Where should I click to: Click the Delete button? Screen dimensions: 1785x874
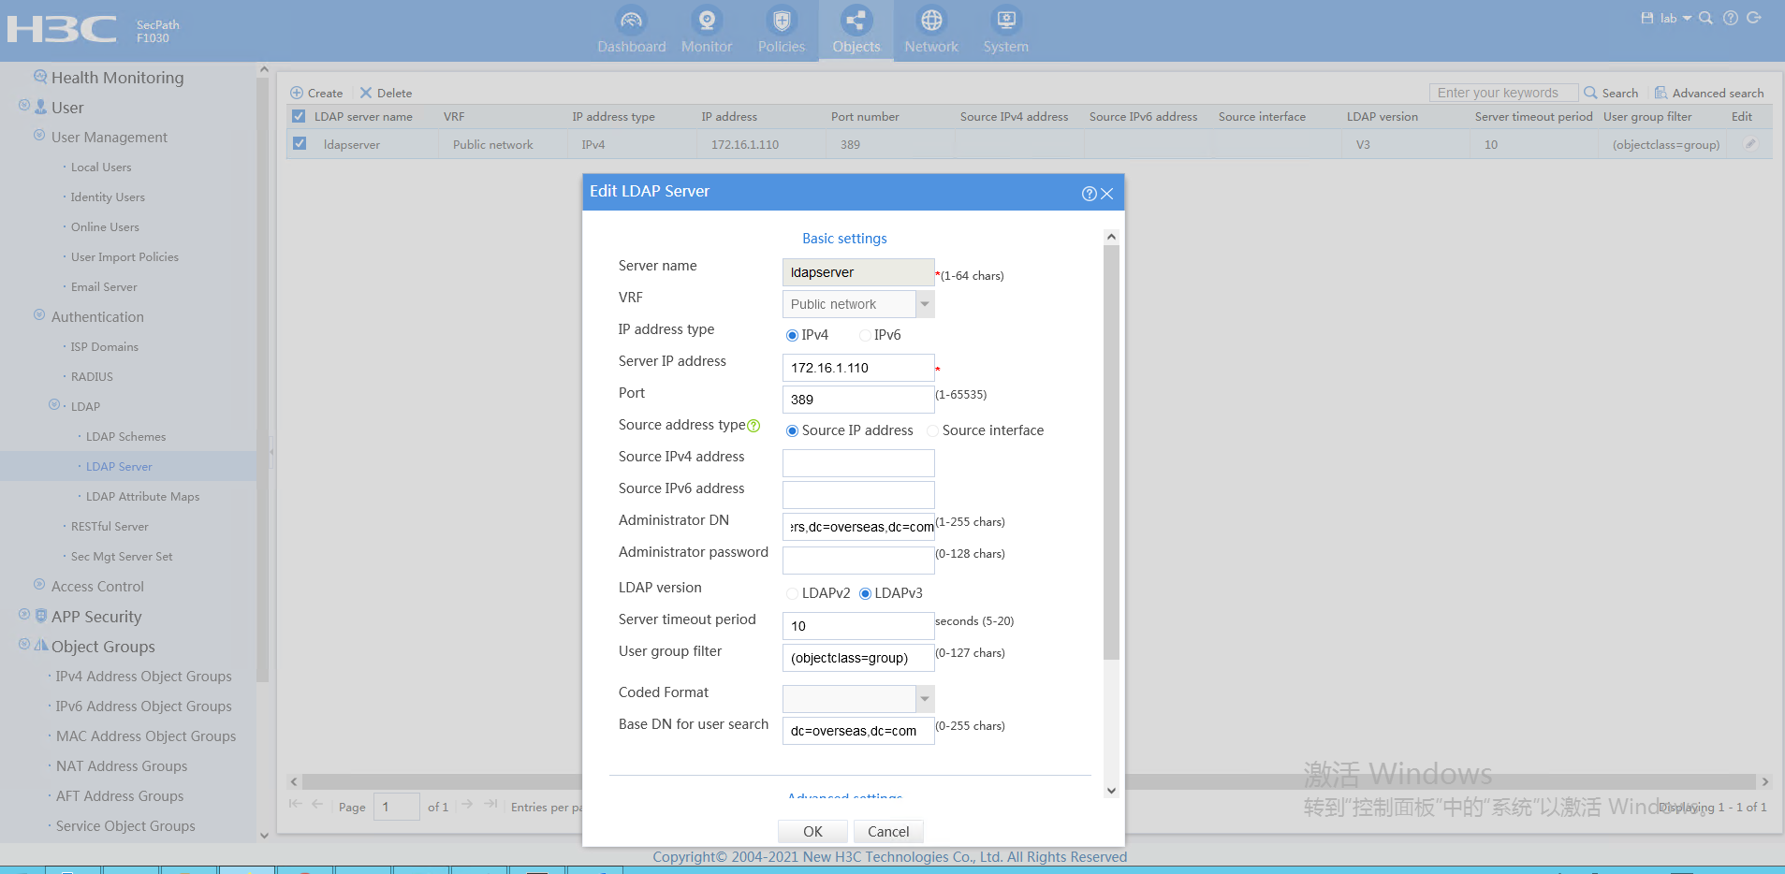pyautogui.click(x=386, y=93)
